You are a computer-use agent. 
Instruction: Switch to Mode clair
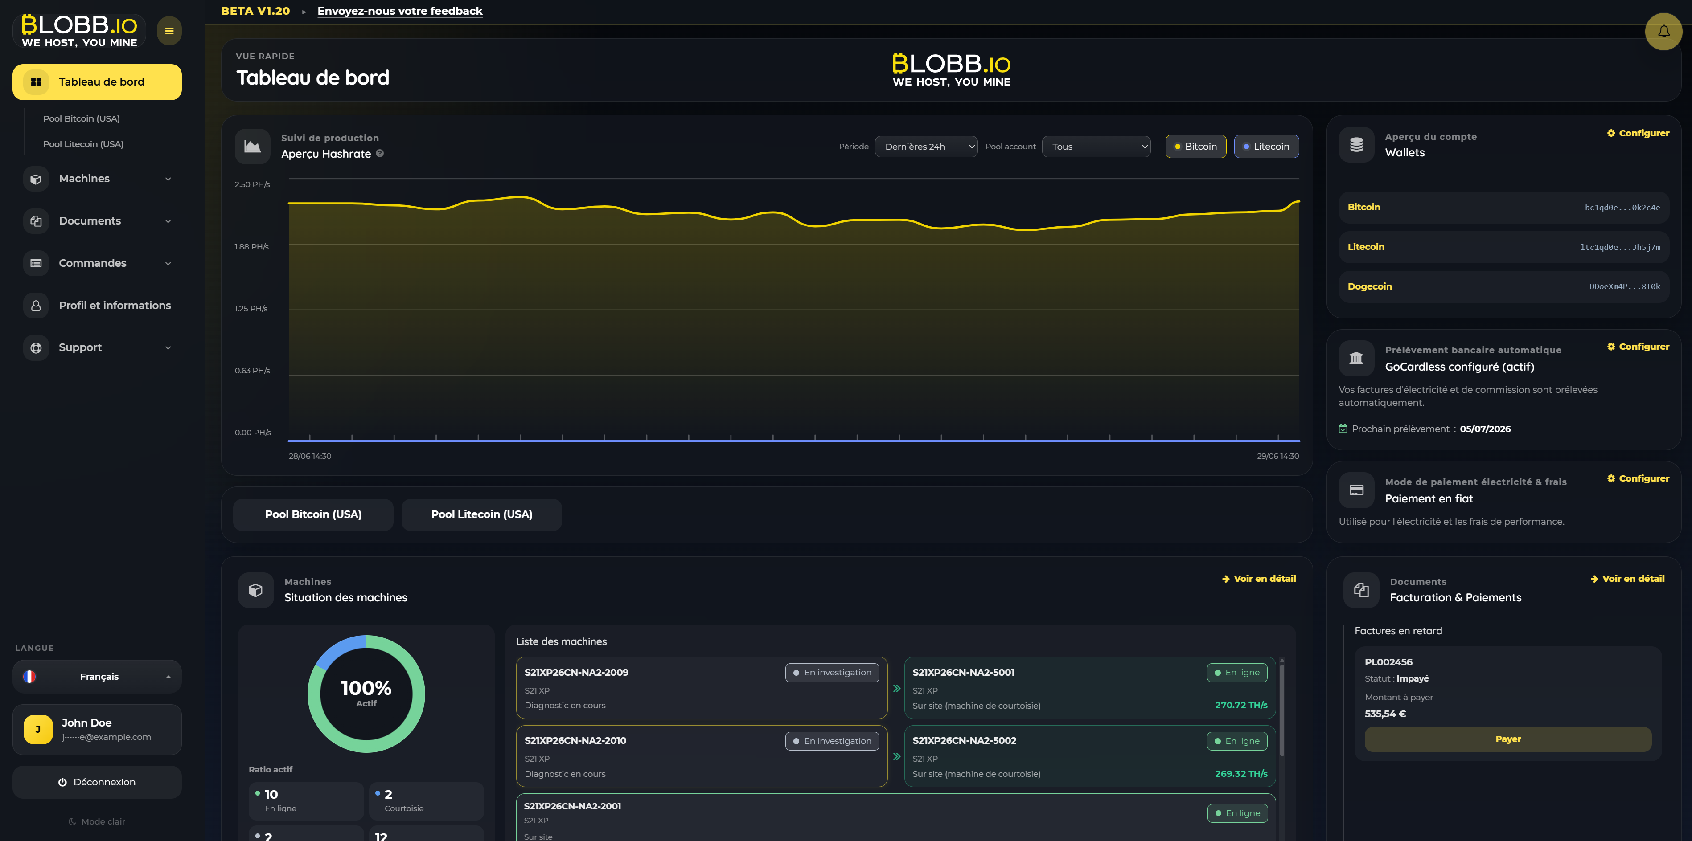(97, 821)
